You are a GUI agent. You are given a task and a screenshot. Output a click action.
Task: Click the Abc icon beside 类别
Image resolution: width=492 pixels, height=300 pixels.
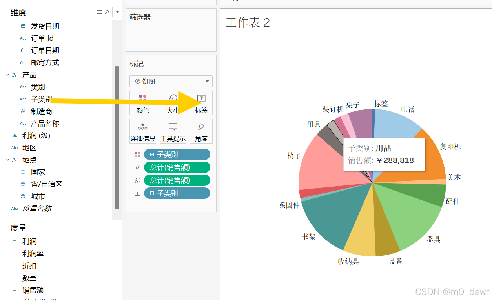point(23,87)
